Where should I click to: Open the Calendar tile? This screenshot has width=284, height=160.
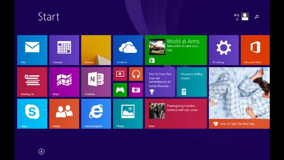[64, 50]
